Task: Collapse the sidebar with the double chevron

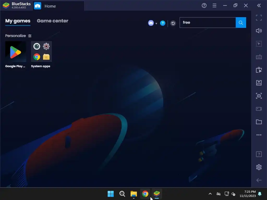Action: point(259,5)
